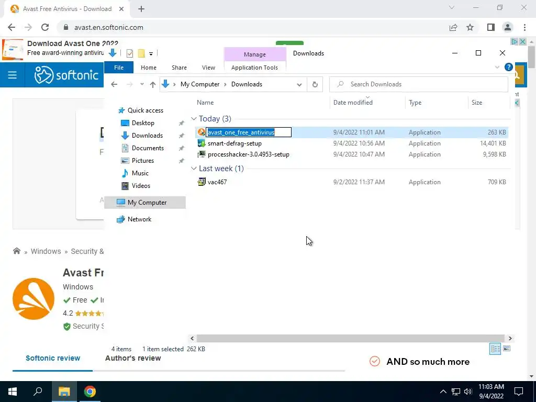Open Desktop in the navigation pane
Screen dimensions: 536x402
(x=143, y=123)
